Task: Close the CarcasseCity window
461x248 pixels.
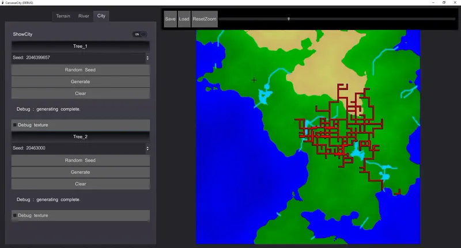Action: 455,3
